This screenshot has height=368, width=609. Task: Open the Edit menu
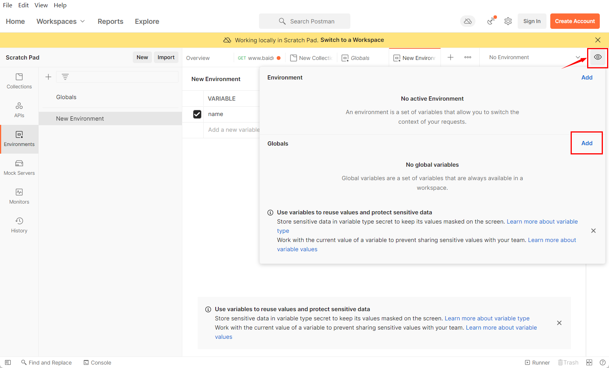point(23,5)
